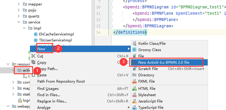Choose Copy from context menu

[x=81, y=63]
